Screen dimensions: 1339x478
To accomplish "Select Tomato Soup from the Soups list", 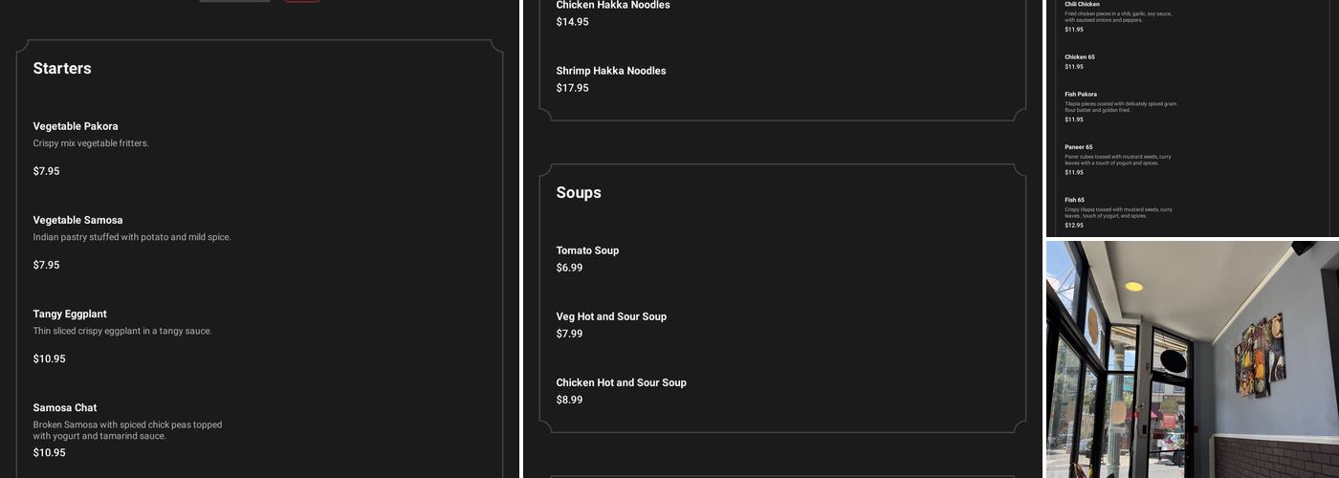I will pyautogui.click(x=587, y=250).
